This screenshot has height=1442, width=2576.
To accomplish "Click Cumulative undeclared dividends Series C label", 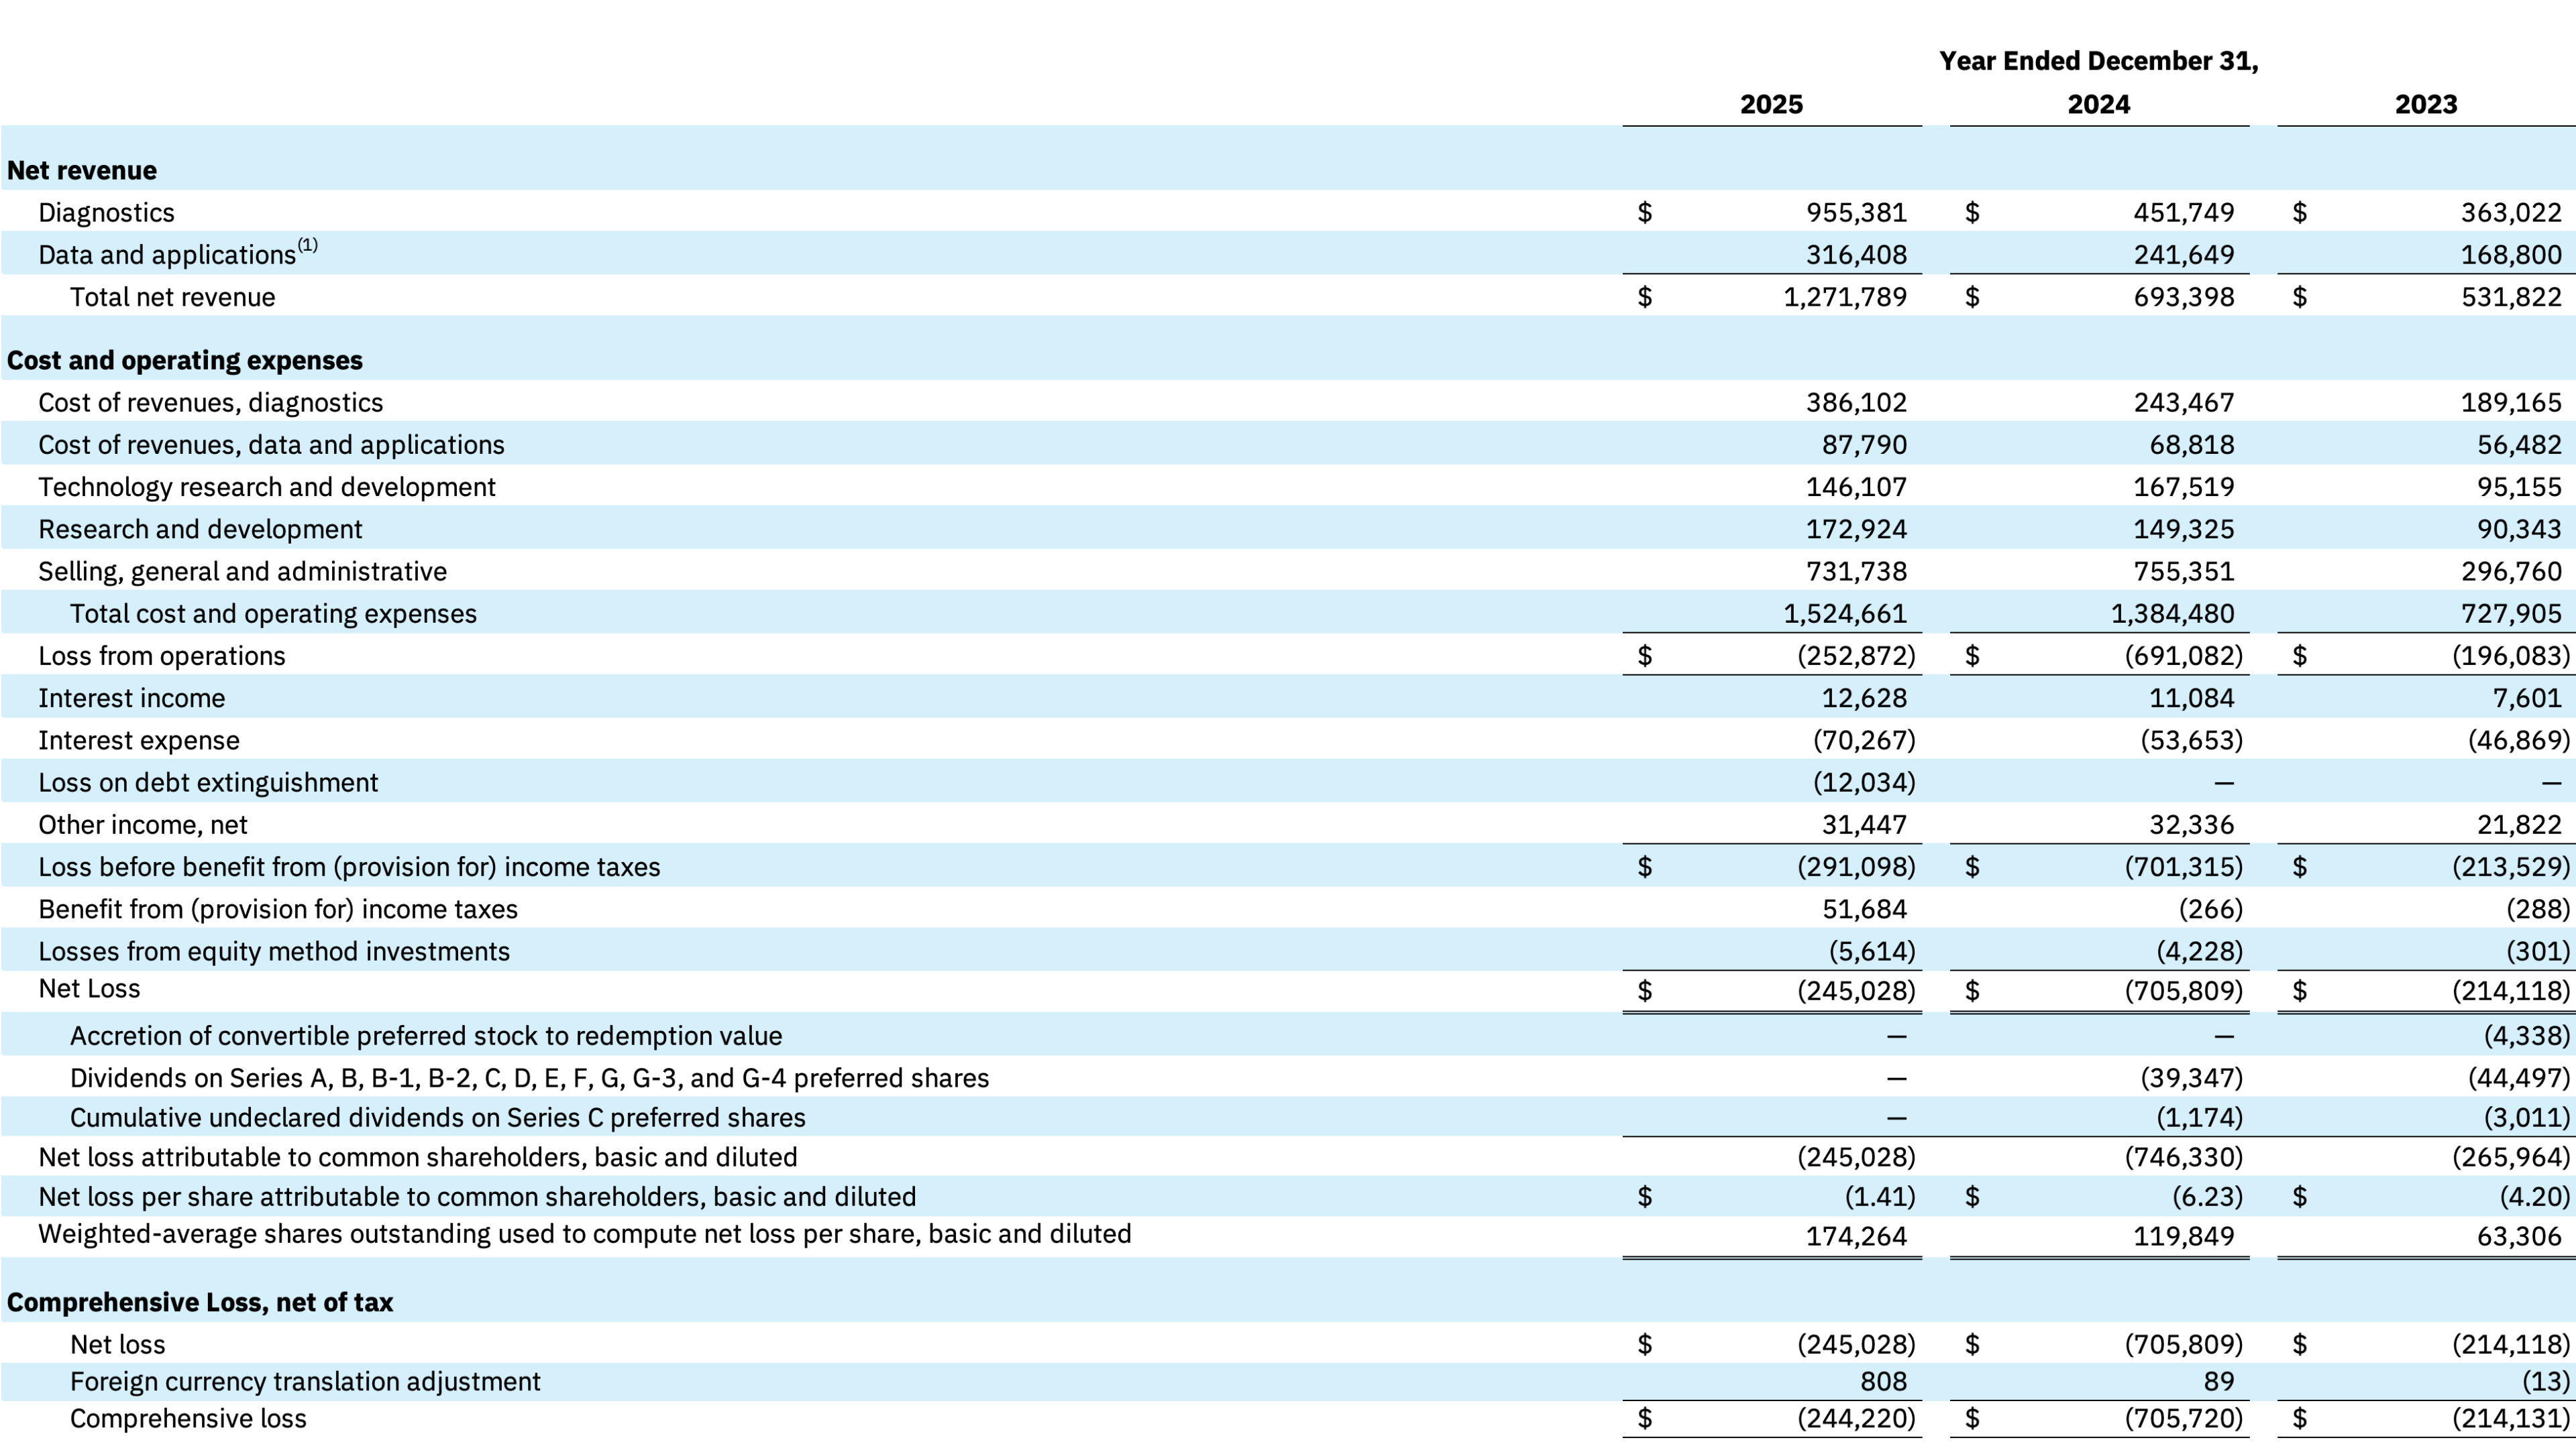I will click(x=437, y=1118).
